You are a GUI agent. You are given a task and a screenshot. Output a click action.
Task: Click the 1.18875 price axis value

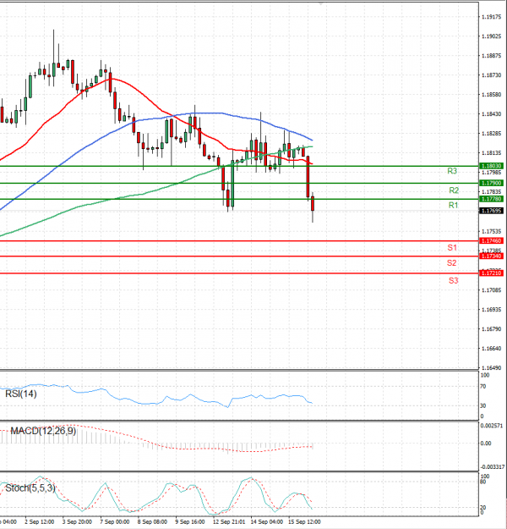[x=491, y=56]
